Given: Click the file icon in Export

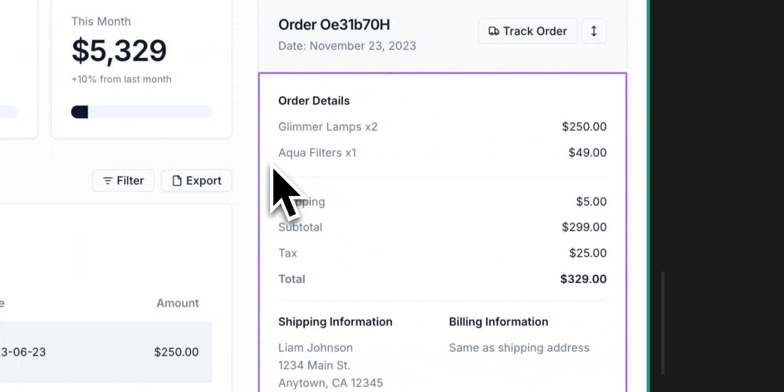Looking at the screenshot, I should (x=176, y=181).
